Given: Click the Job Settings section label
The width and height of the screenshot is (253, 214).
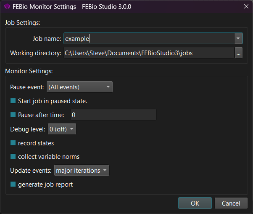Looking at the screenshot, I should 22,23.
